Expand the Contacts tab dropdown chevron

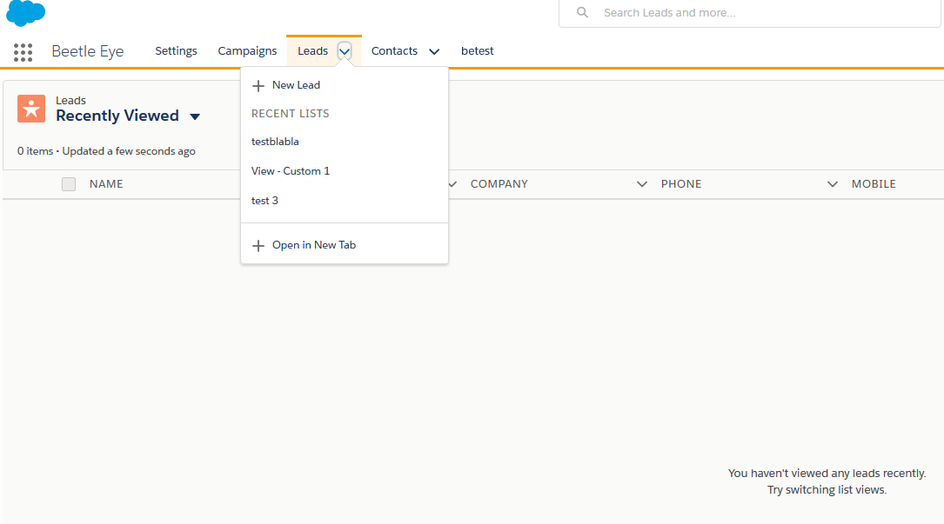pos(434,52)
